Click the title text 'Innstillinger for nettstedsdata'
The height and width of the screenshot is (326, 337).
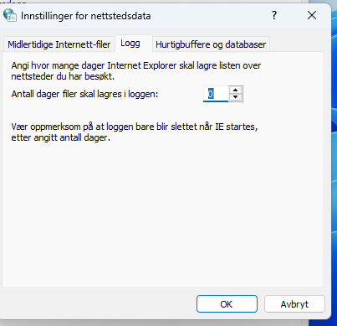click(86, 16)
